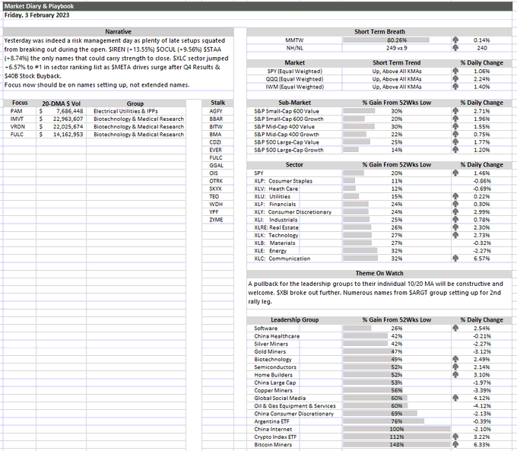517x451 pixels.
Task: Select the Narrative header cell
Action: point(119,32)
